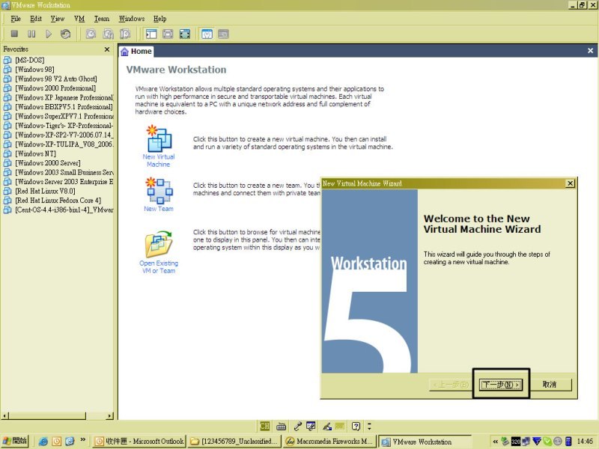Click Favorites scrollbar right arrow
Screen dimensions: 599x449
(x=110, y=416)
